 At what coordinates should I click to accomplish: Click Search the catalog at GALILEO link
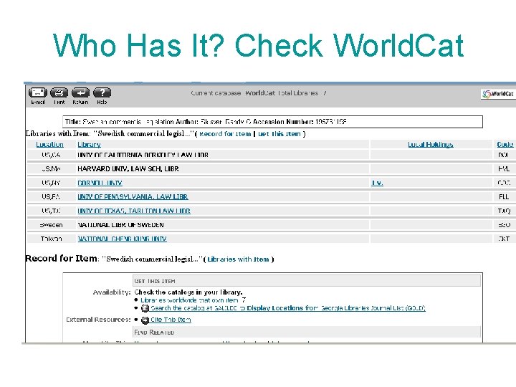click(288, 308)
